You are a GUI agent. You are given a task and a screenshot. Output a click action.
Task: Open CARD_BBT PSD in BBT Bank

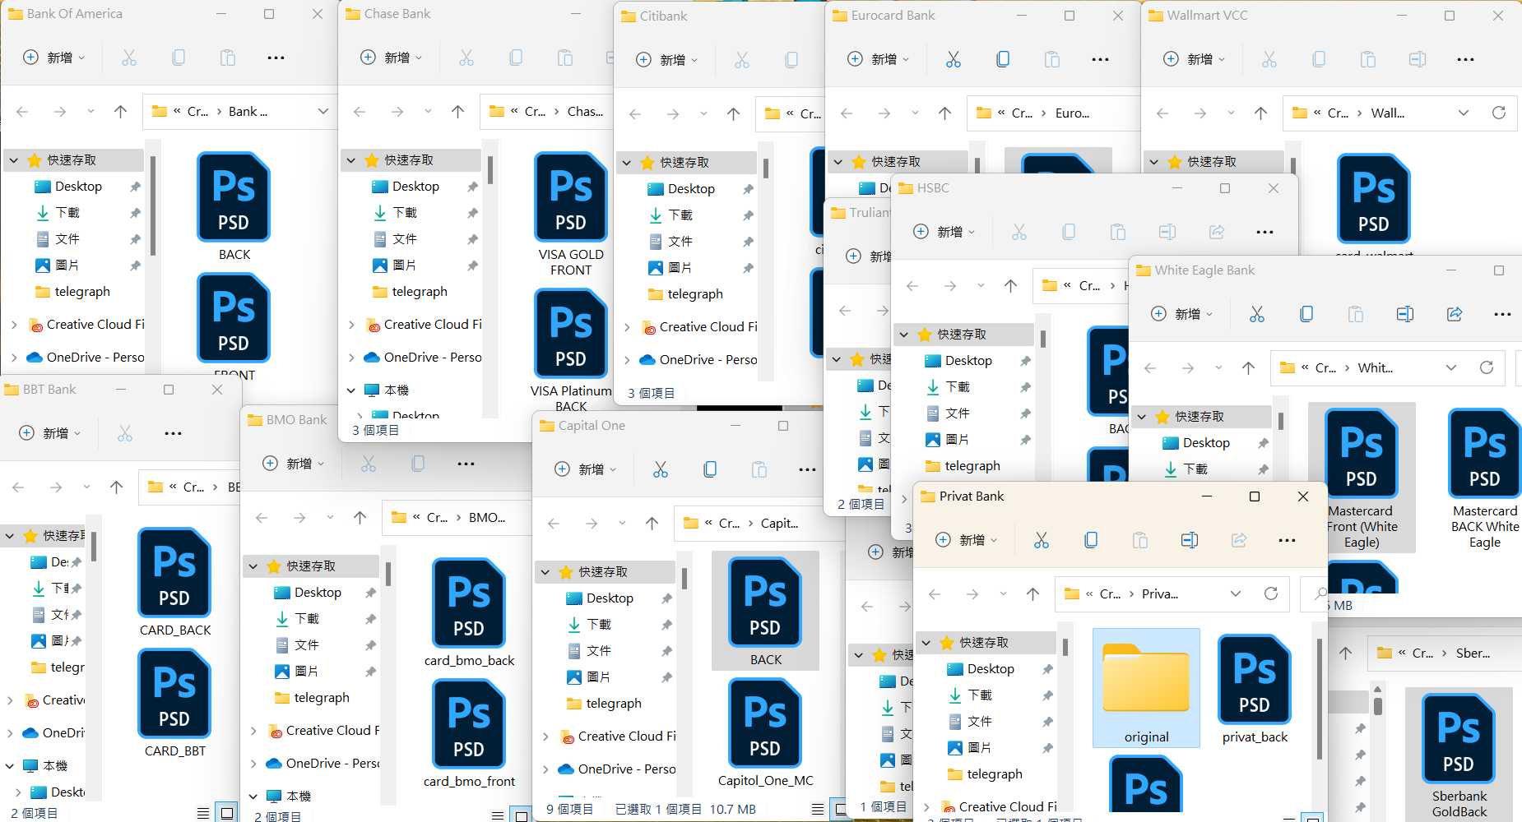click(175, 704)
